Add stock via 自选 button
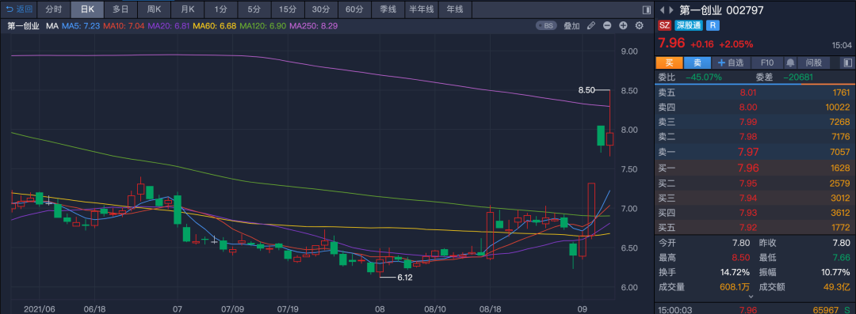 (731, 62)
